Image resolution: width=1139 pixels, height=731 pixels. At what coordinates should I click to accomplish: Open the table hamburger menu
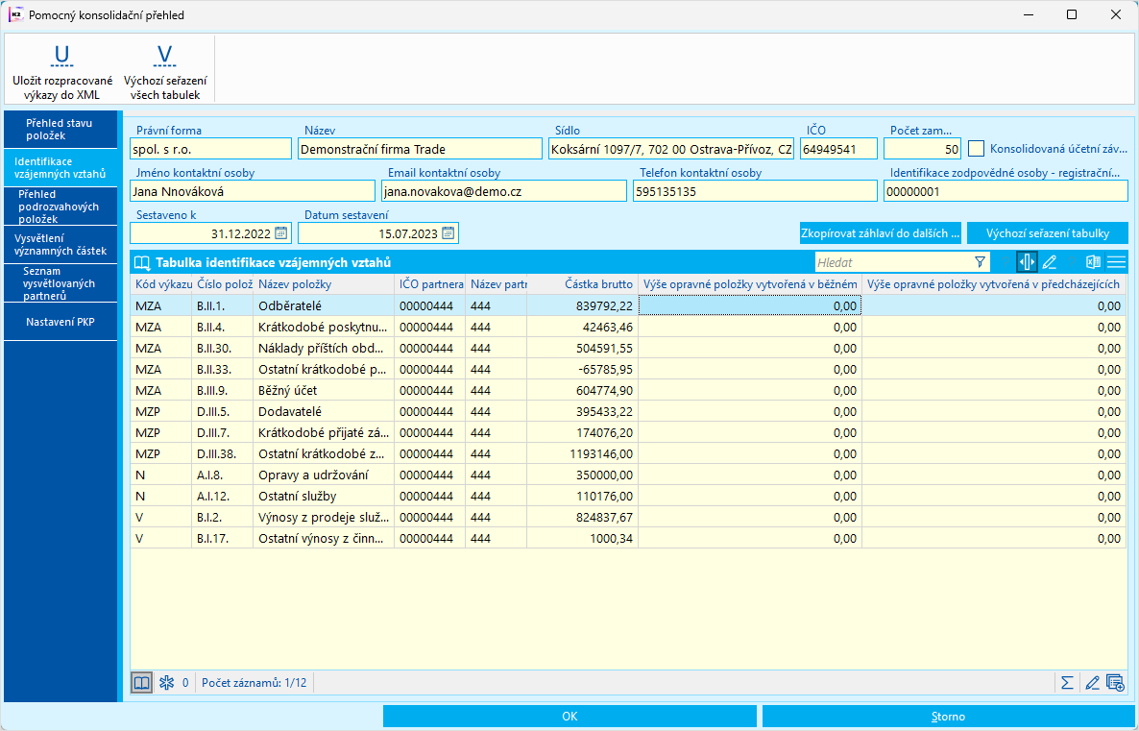point(1116,262)
